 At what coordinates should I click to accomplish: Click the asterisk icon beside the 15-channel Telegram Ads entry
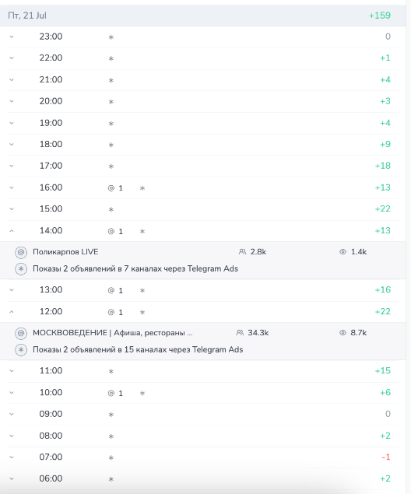21,350
